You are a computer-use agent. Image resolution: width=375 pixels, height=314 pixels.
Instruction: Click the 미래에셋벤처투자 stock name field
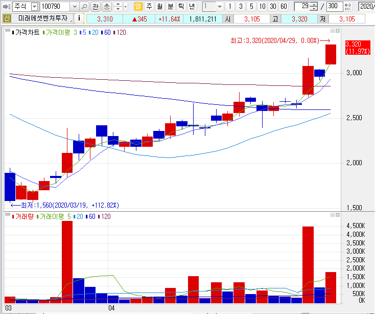tap(42, 18)
